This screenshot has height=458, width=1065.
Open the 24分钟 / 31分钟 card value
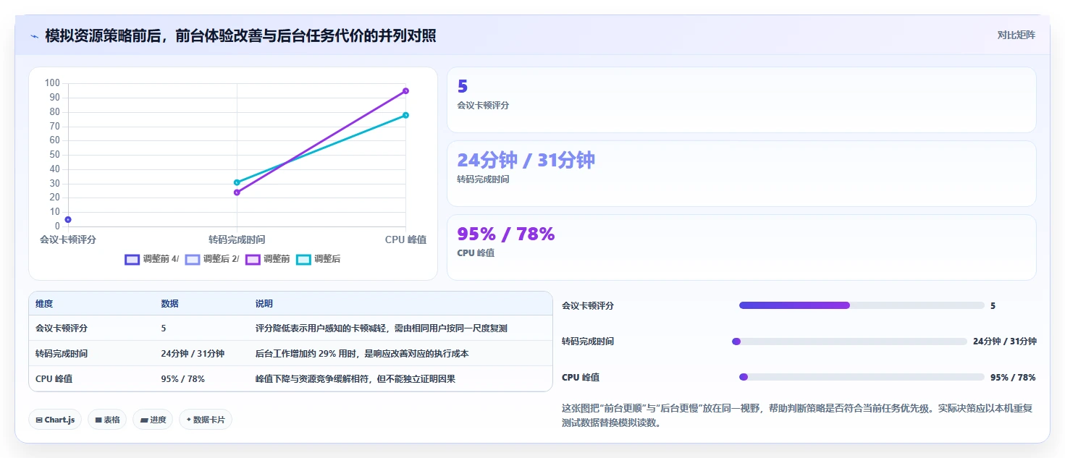tap(526, 160)
